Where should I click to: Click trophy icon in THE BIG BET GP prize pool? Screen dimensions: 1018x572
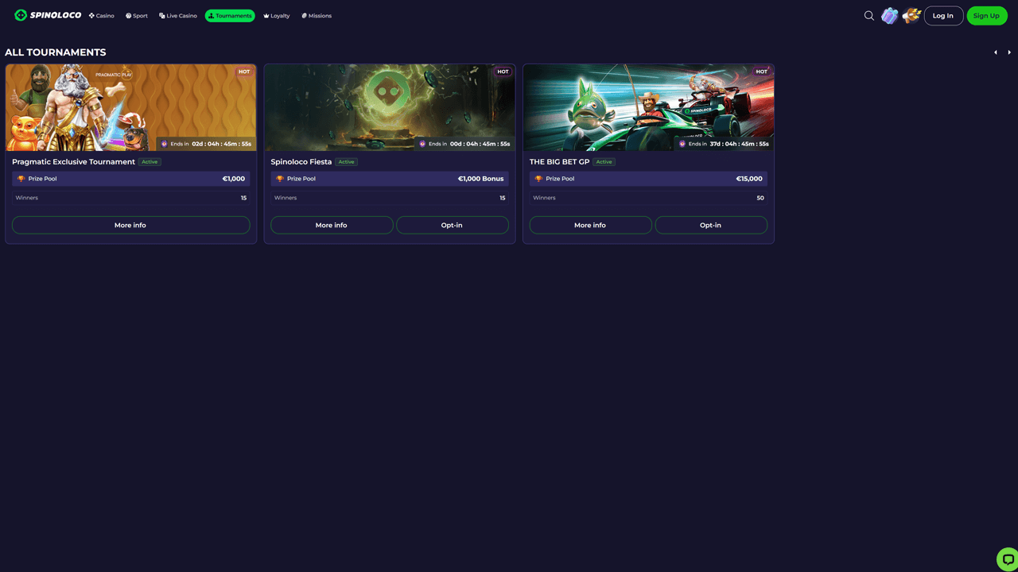click(x=538, y=179)
